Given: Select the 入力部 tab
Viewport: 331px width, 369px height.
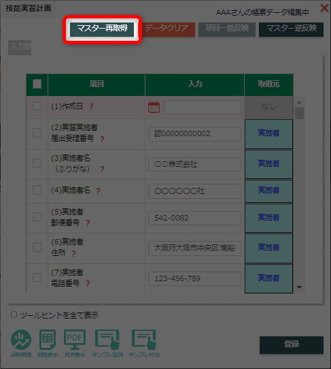Looking at the screenshot, I should click(x=20, y=47).
